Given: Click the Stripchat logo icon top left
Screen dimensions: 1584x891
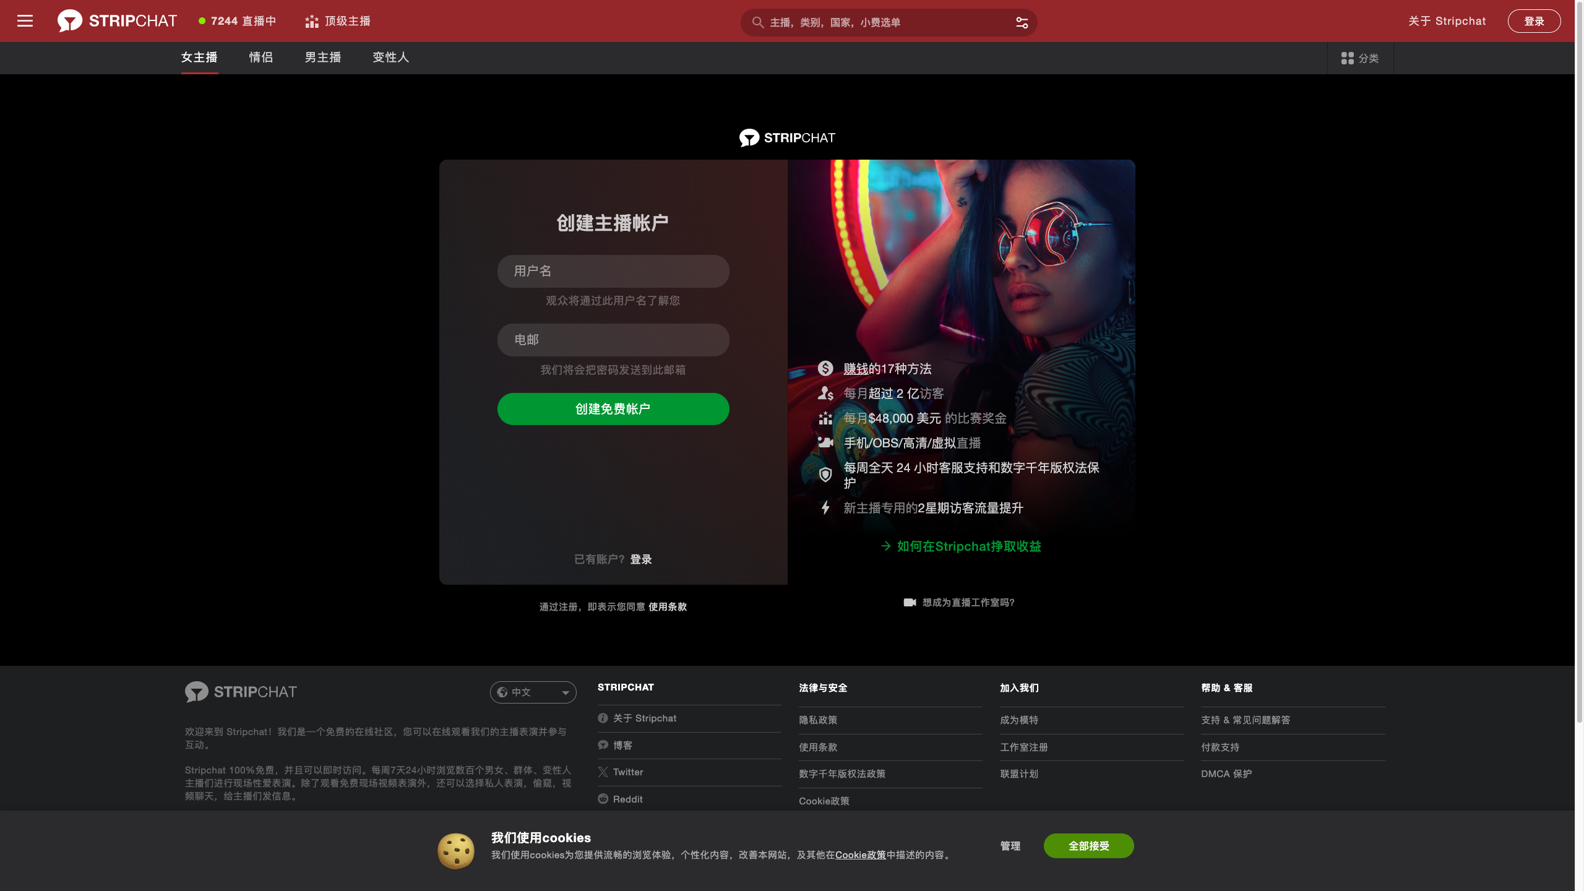Looking at the screenshot, I should coord(69,20).
